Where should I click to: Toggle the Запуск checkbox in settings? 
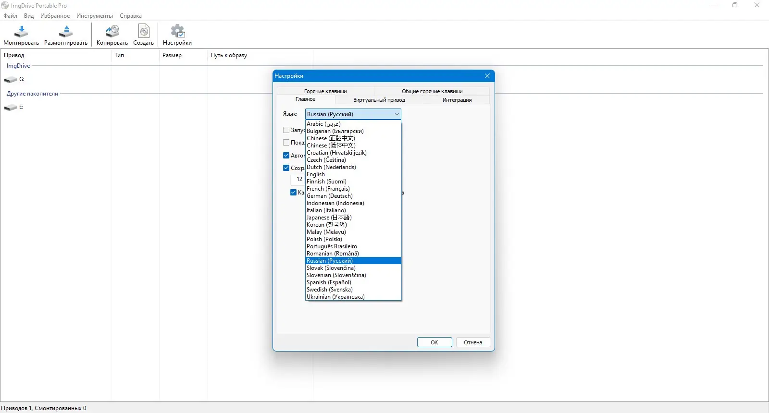point(286,130)
